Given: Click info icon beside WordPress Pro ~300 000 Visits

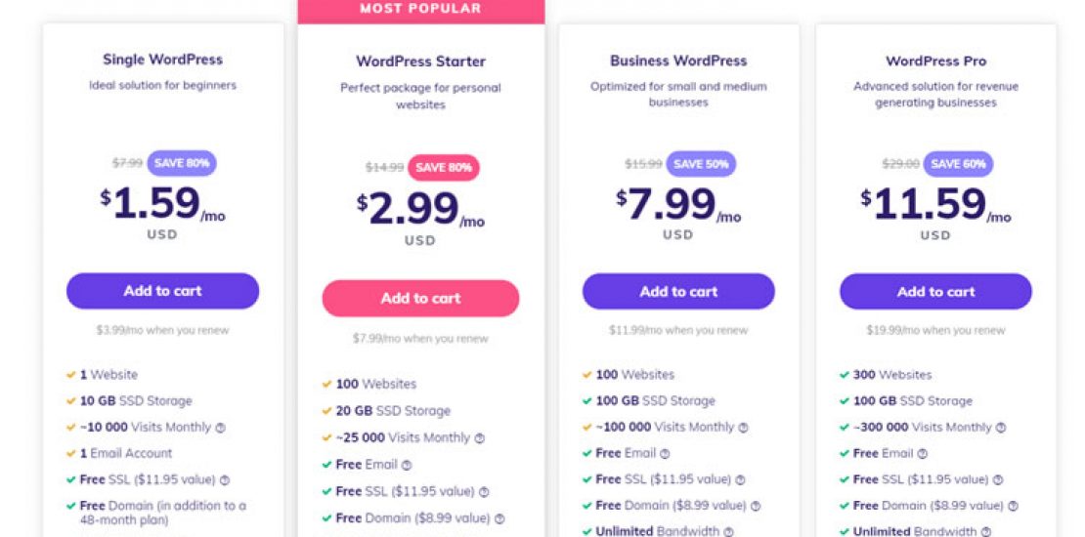Looking at the screenshot, I should [x=1000, y=428].
